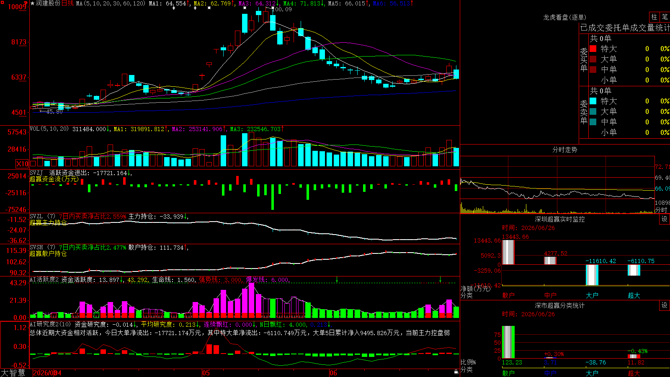Click the 2026/04 start date on time axis
Image resolution: width=670 pixels, height=377 pixels.
[x=47, y=373]
